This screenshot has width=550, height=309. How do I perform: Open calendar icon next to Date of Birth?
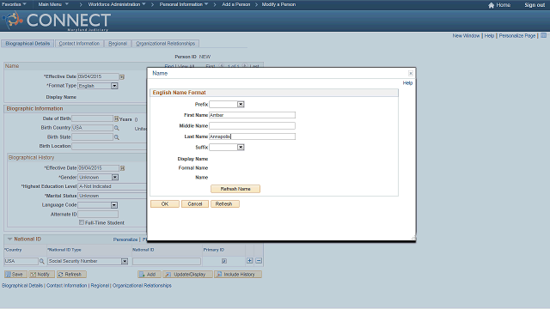coord(116,118)
